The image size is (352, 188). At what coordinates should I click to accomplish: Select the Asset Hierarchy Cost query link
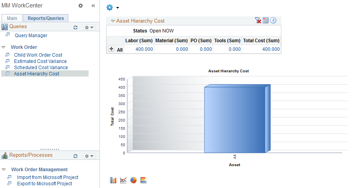tap(36, 74)
